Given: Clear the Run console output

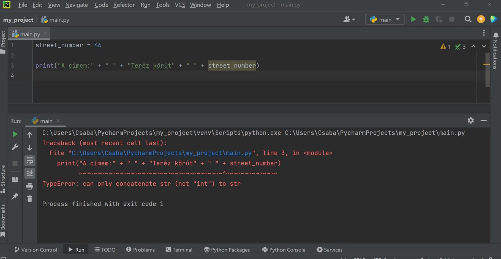Looking at the screenshot, I should click(30, 198).
